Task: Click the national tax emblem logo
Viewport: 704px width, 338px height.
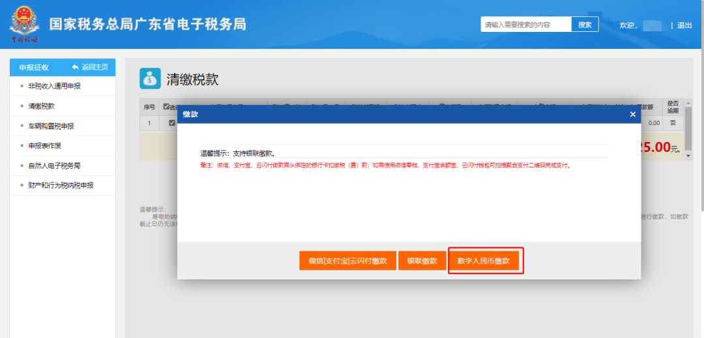Action: [24, 25]
